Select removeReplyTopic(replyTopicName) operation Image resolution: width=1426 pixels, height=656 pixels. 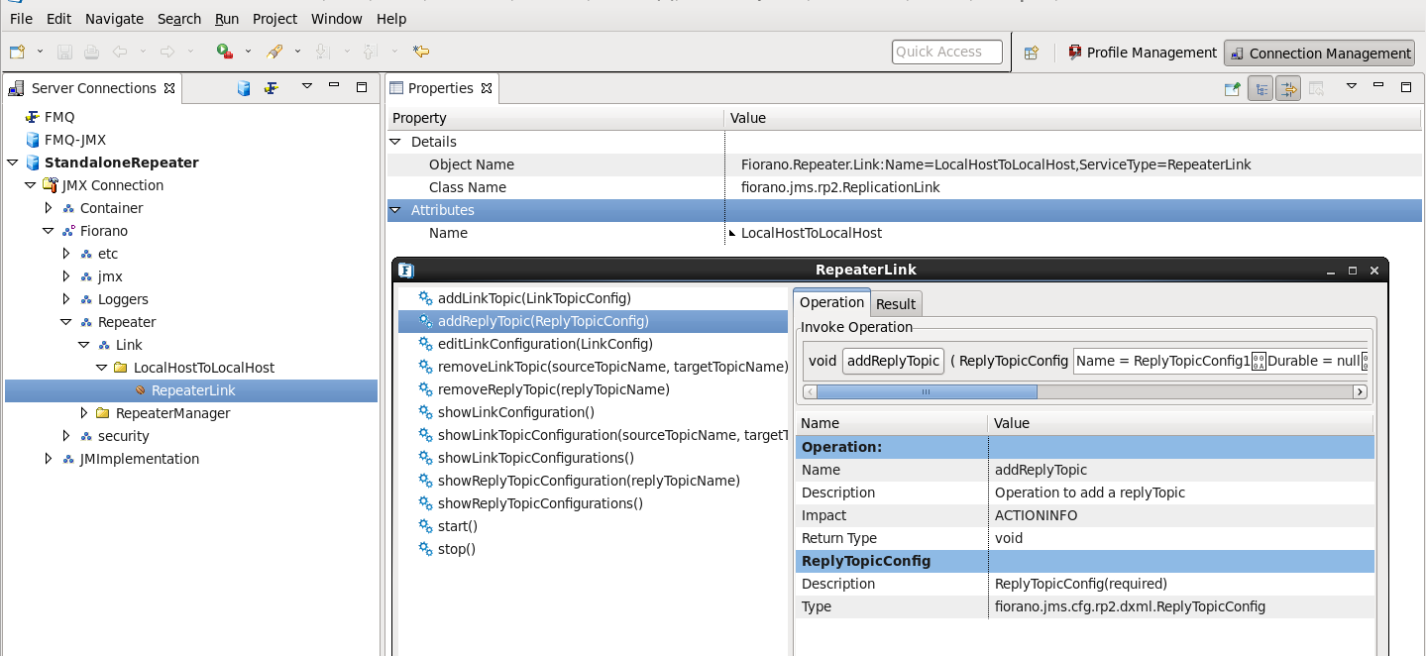click(554, 389)
